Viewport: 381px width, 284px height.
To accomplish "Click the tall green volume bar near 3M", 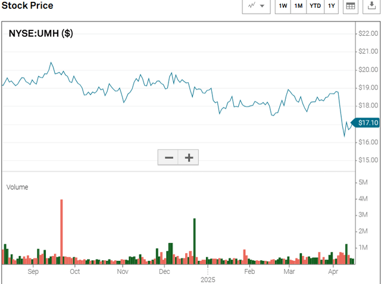I will 195,241.
